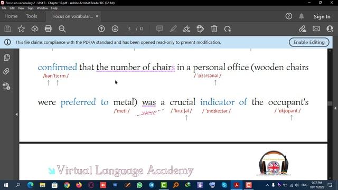Open the page thumbnails panel icon
Screen dimensions: 338x190
7,58
